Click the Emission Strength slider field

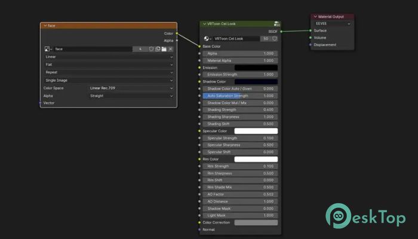[240, 75]
